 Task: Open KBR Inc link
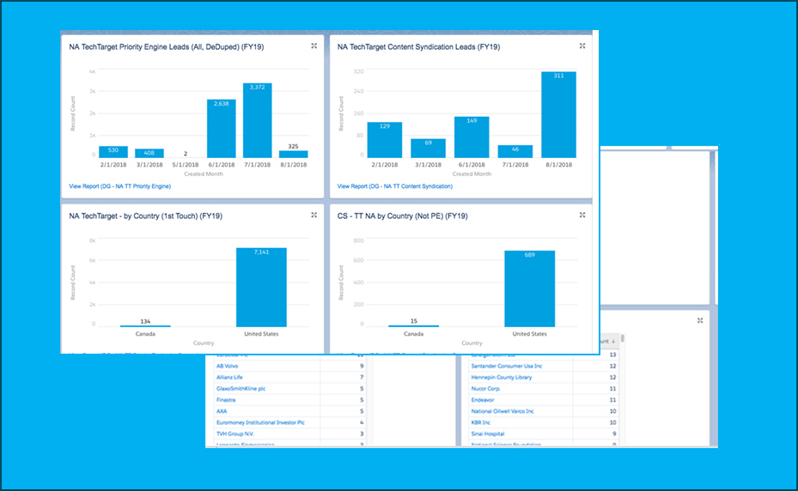point(481,422)
